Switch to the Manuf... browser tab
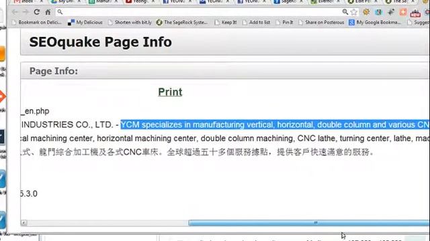Viewport: 430px width, 241px height. (103, 1)
